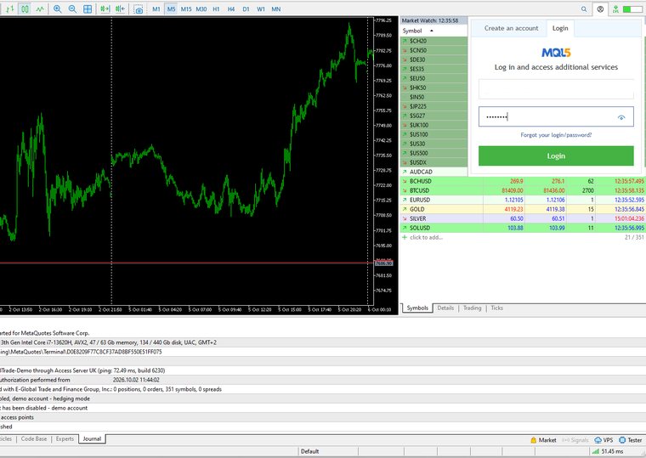Viewport: 646px width, 458px height.
Task: Select the AUDCAD symbol row
Action: coord(433,172)
